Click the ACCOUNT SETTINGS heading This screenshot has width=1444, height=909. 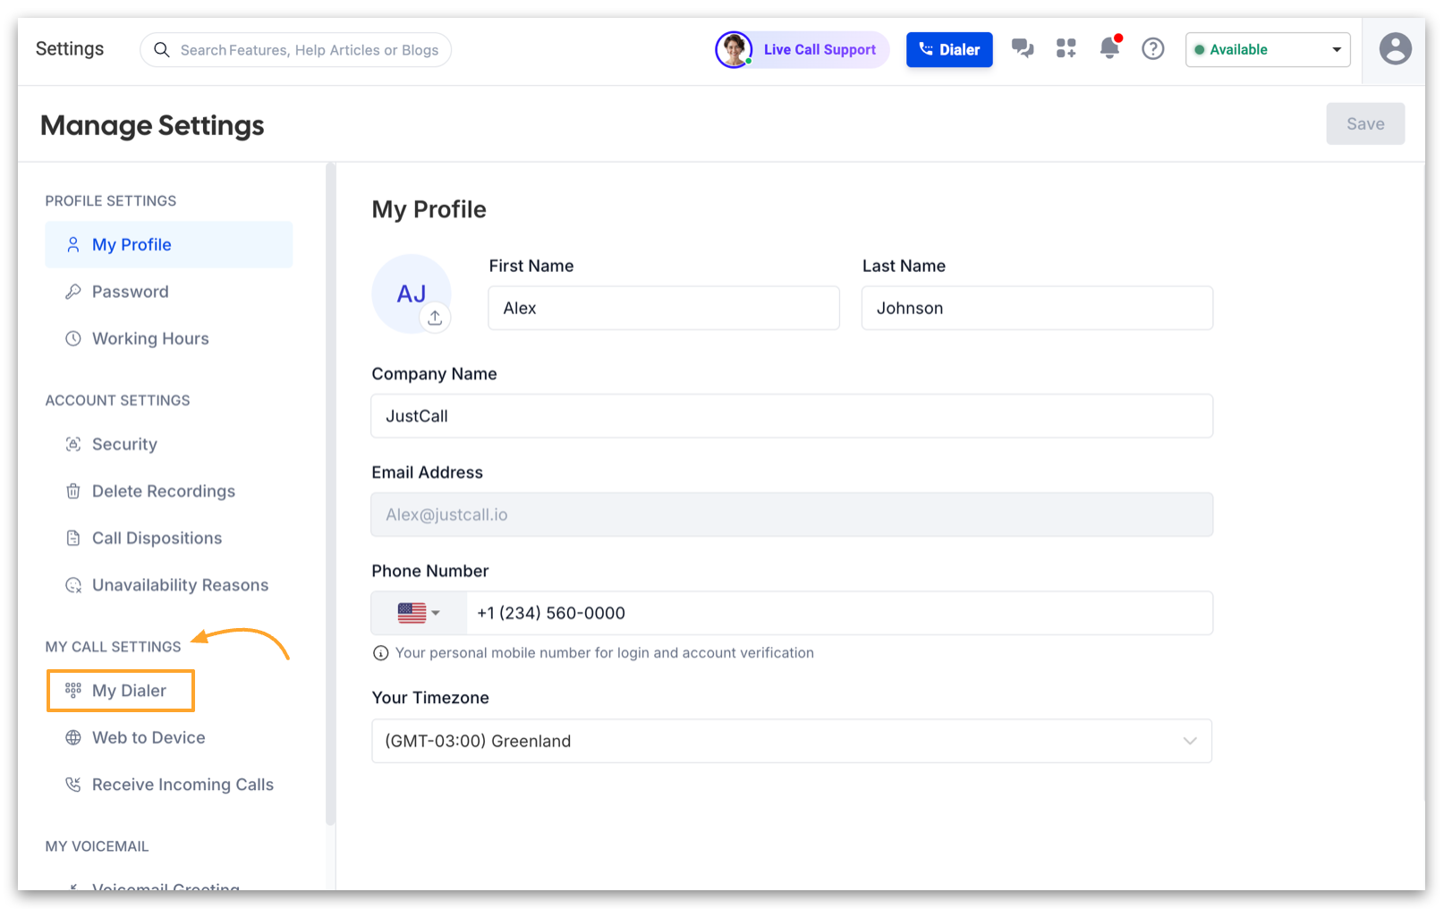(x=118, y=401)
